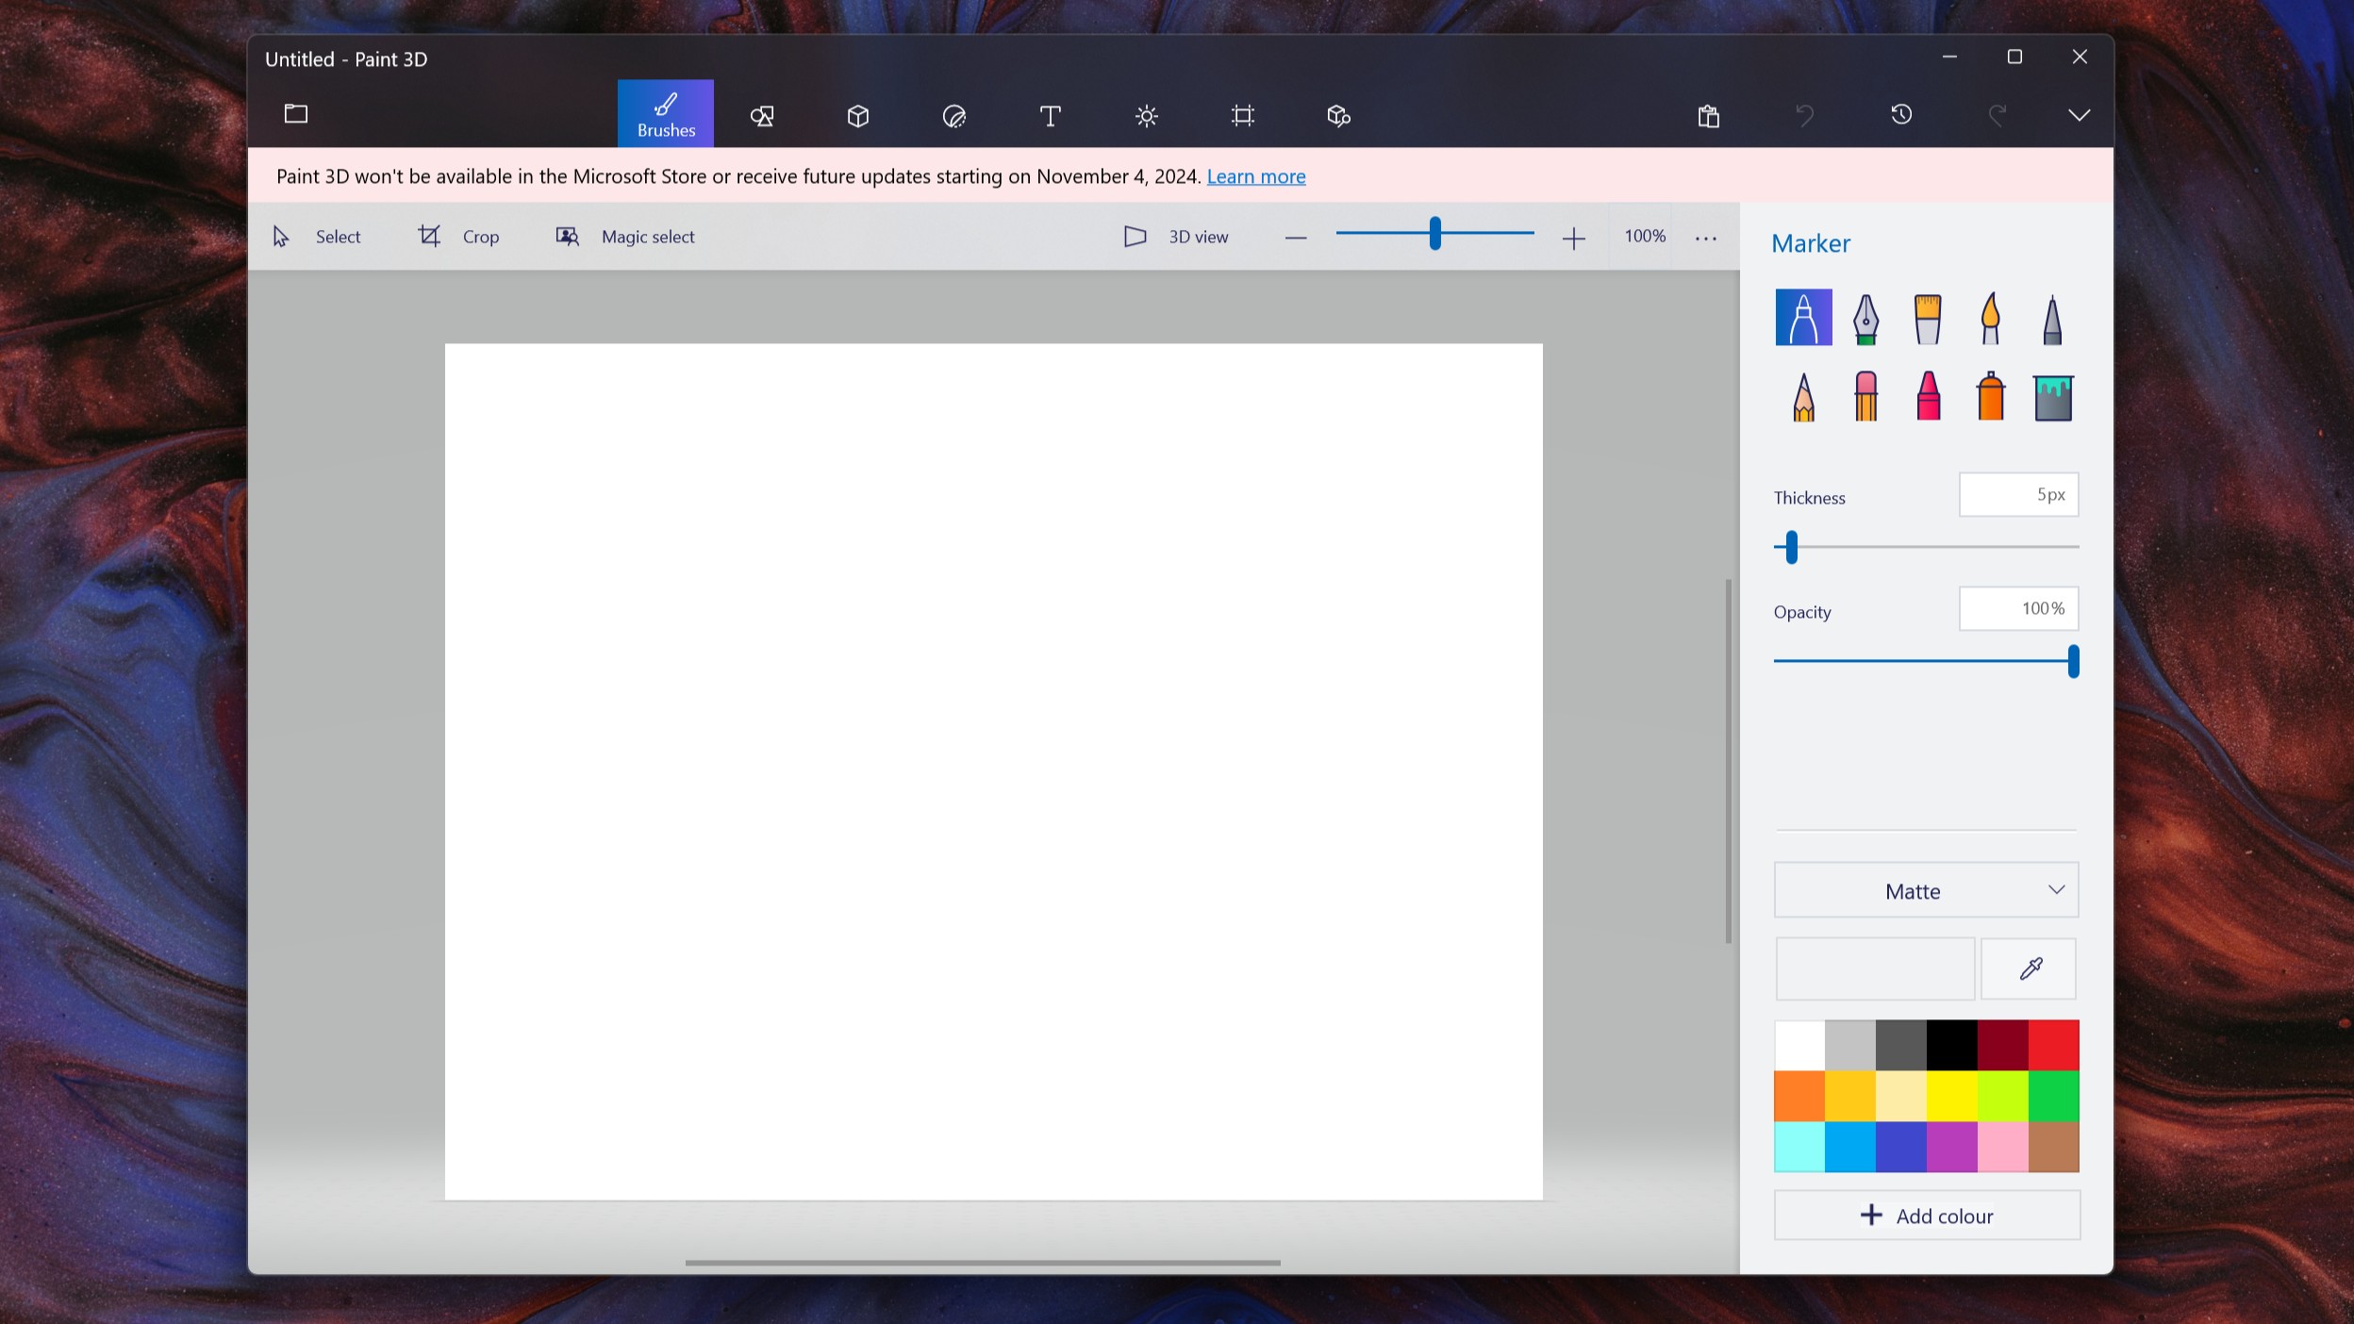Enable the Crop selection mode
This screenshot has height=1324, width=2354.
tap(457, 236)
